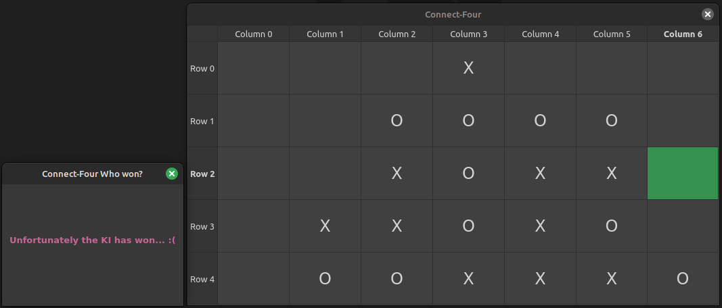The width and height of the screenshot is (722, 308).
Task: Click the O cell at Row 2, Column 3
Action: [x=468, y=174]
